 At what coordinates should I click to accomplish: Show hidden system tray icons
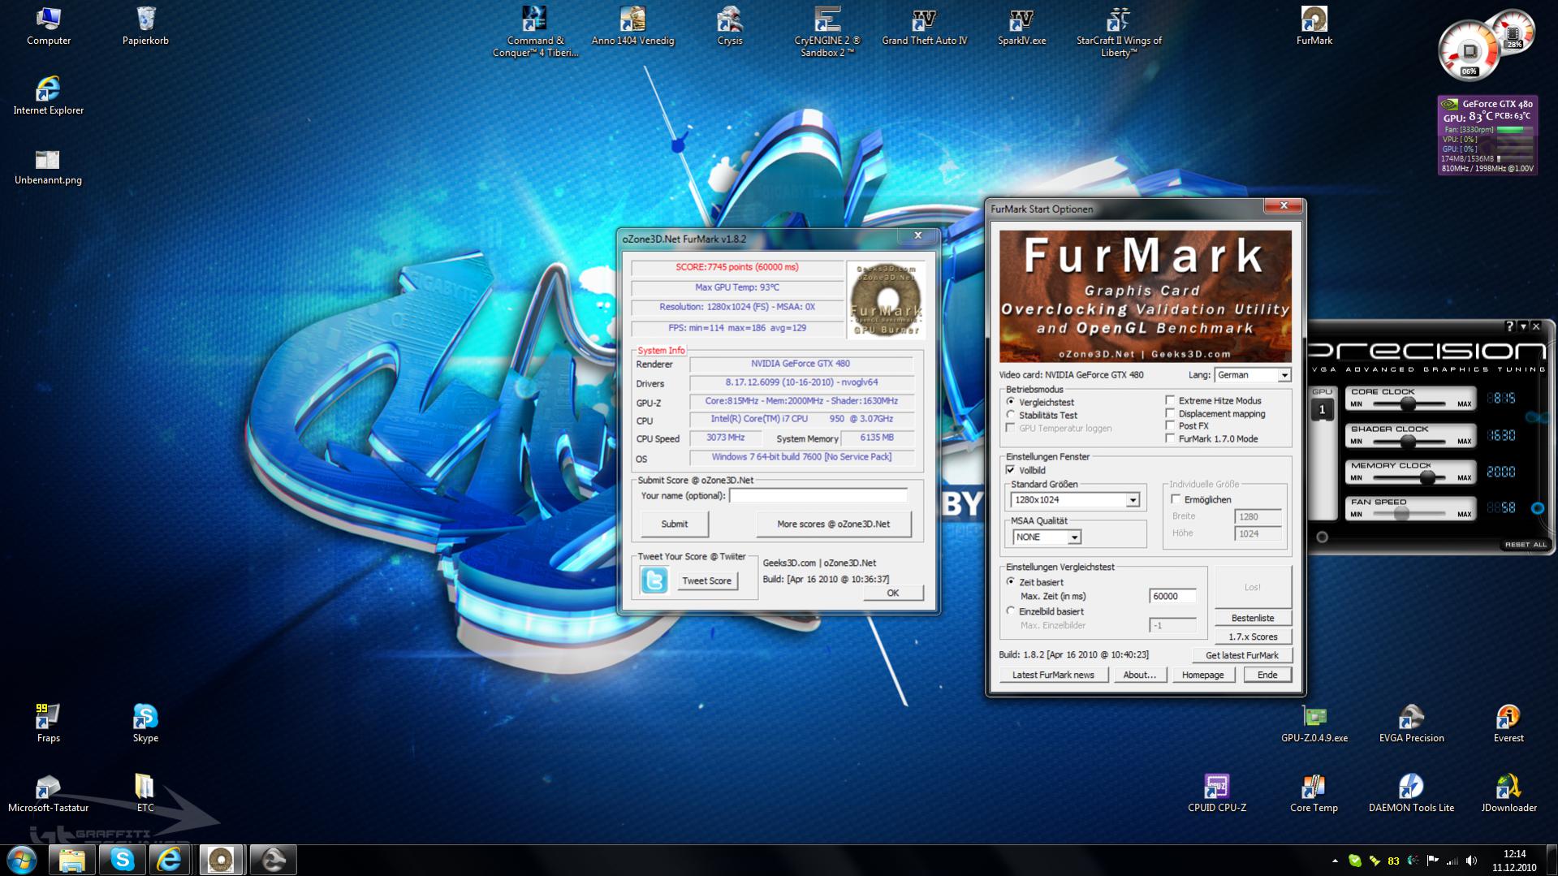pyautogui.click(x=1335, y=861)
